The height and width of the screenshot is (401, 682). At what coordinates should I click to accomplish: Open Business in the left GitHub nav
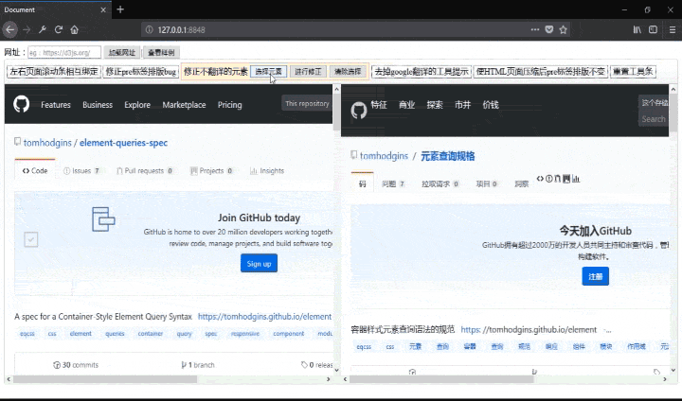pos(98,105)
